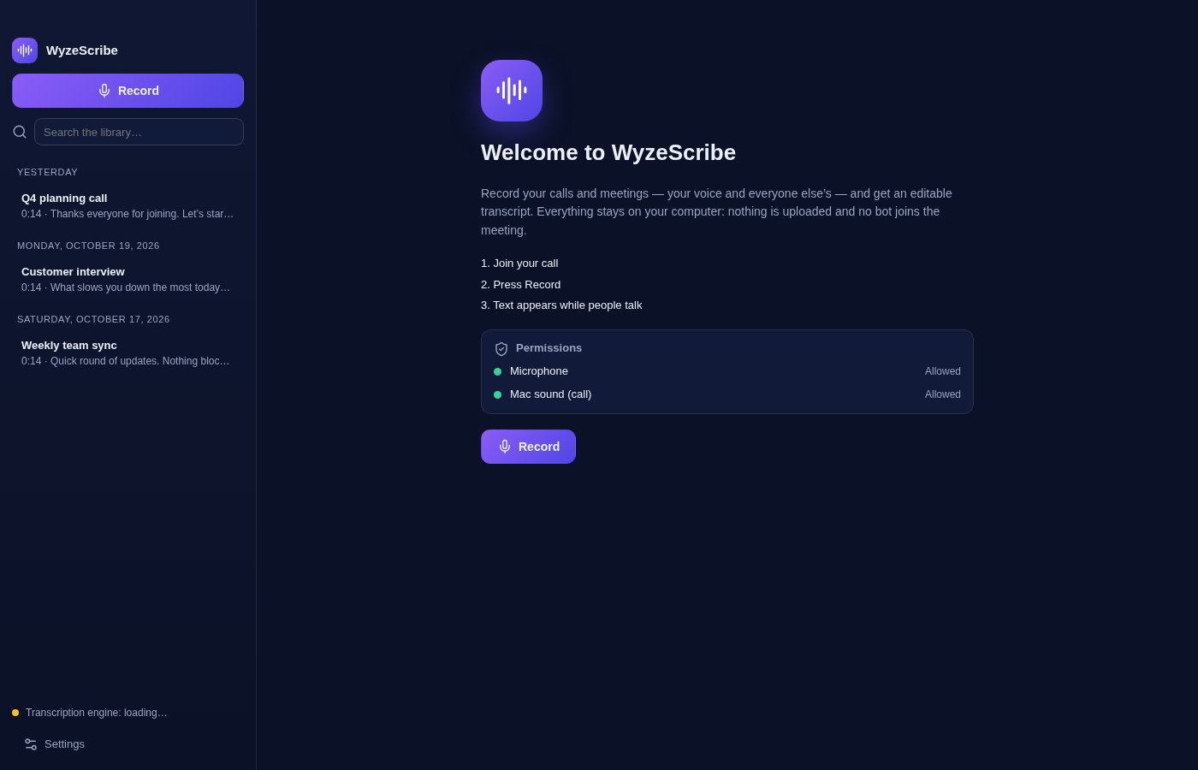Click the Welcome to WyzeScribe heading
The image size is (1198, 770).
click(608, 152)
